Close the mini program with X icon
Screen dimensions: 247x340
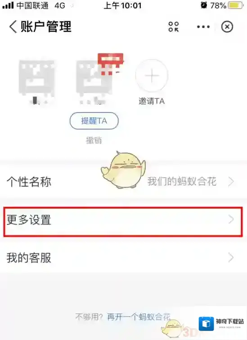pyautogui.click(x=227, y=27)
